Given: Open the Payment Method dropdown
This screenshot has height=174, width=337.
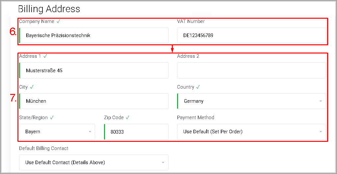Looking at the screenshot, I should click(251, 132).
